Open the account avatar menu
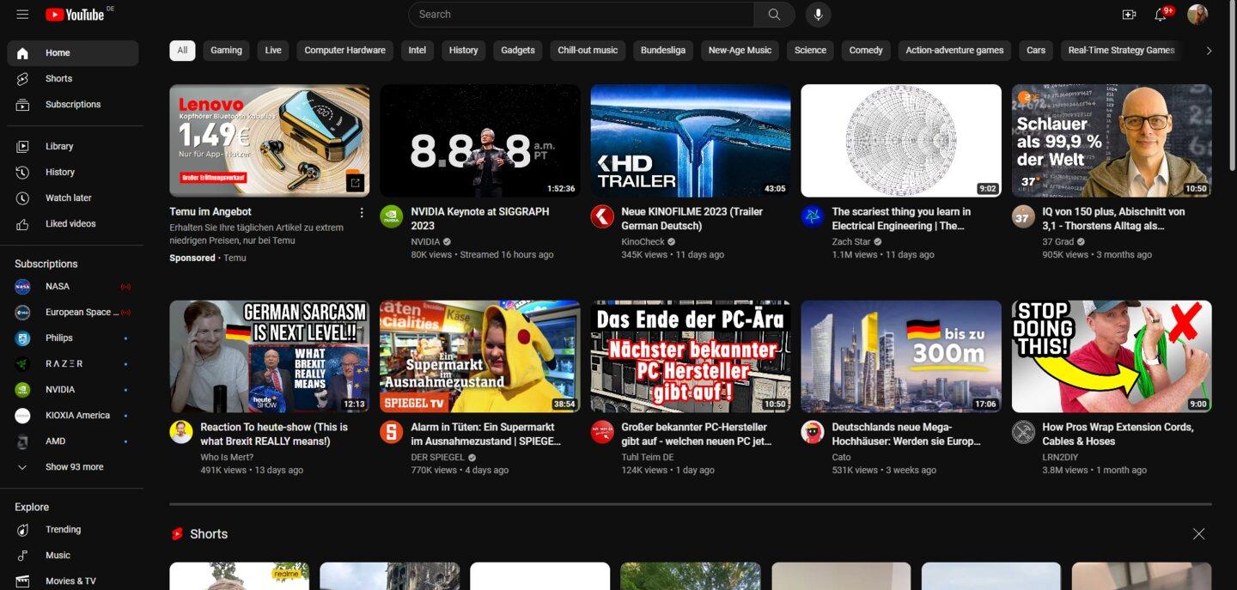 pos(1197,15)
